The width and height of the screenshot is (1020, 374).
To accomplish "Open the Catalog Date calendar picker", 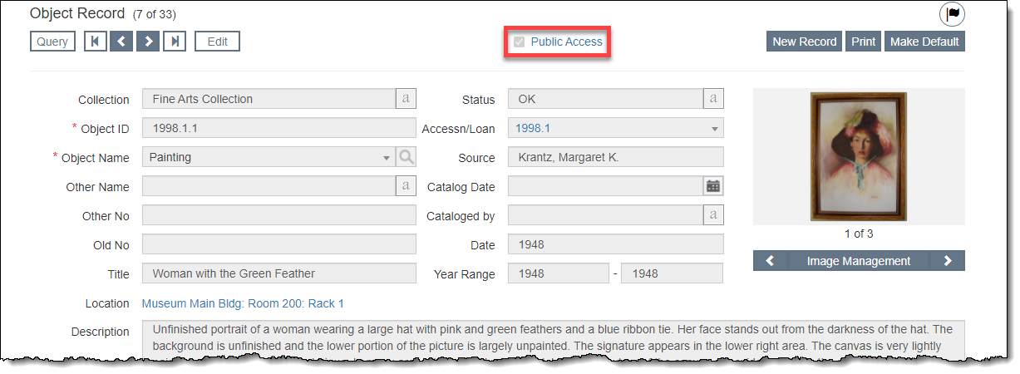I will [713, 186].
